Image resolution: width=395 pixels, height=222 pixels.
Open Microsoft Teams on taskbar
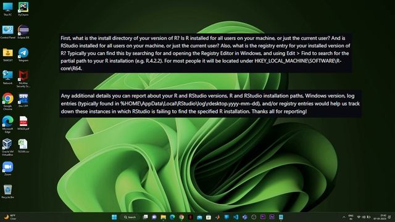pos(244,217)
